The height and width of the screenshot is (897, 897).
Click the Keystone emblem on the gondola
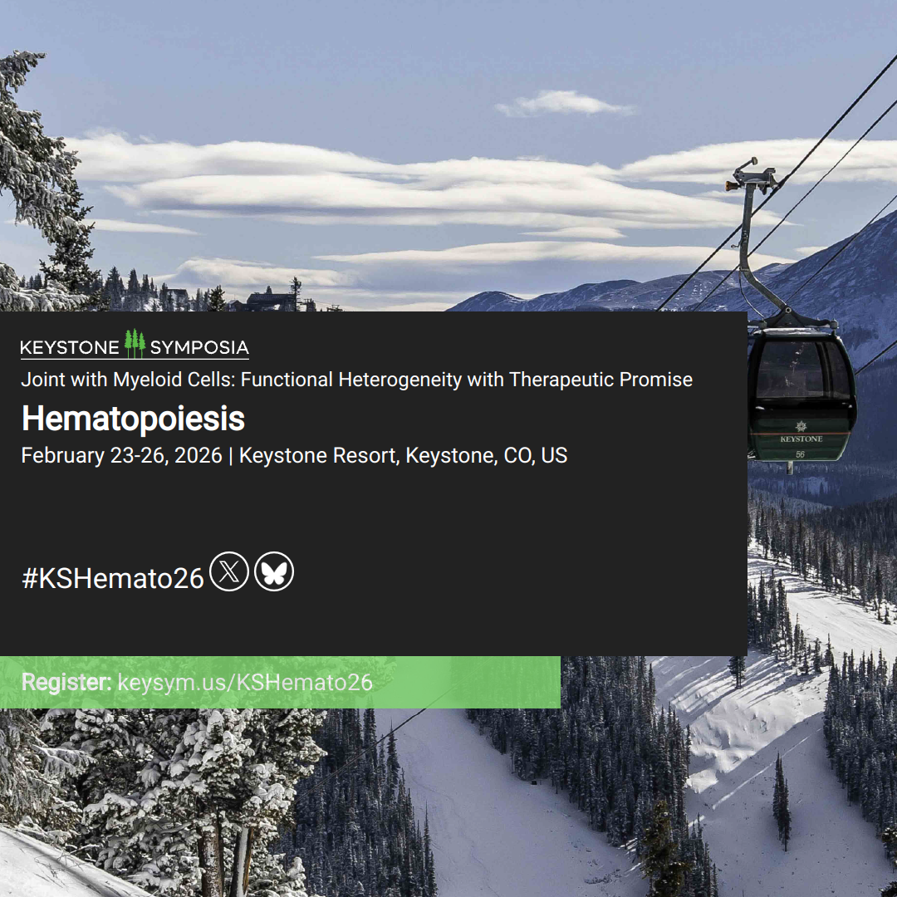[801, 426]
